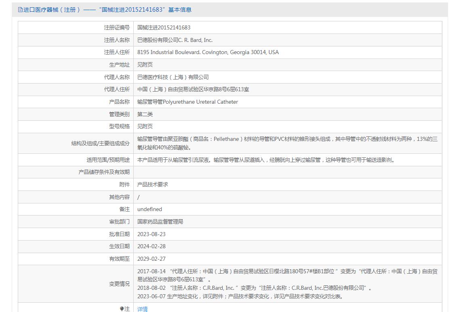The height and width of the screenshot is (312, 461).
Task: Select product name Polyurethane Ureteral Catheter
Action: [x=187, y=102]
